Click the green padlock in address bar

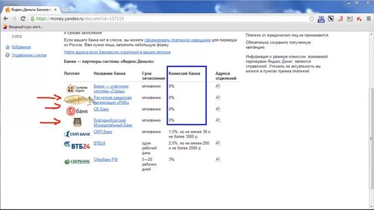coord(33,19)
